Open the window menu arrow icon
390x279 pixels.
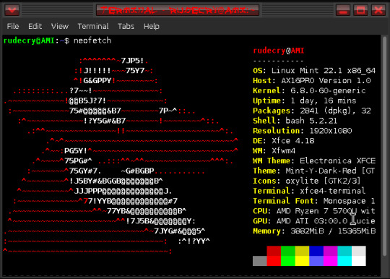point(12,10)
